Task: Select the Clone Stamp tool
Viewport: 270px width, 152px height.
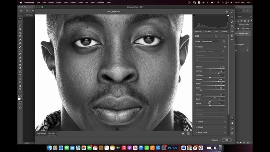Action: click(x=20, y=51)
